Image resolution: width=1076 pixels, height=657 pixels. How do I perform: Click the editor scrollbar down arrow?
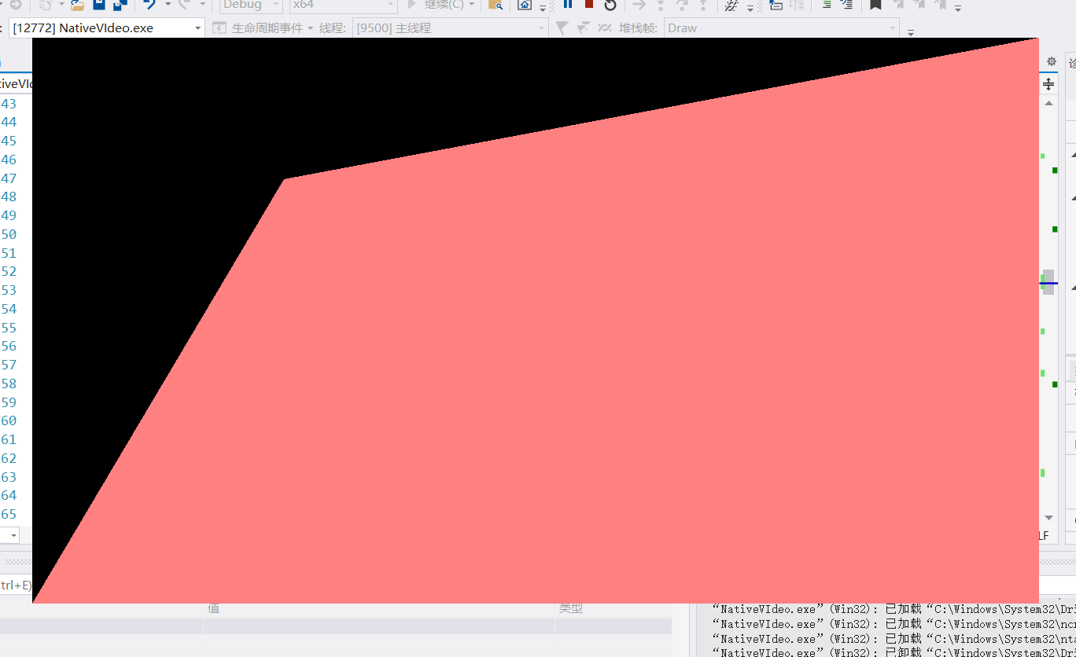(x=1048, y=518)
